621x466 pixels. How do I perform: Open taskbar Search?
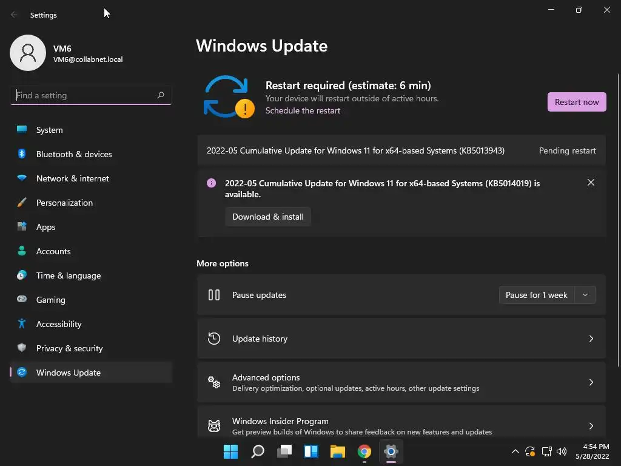(257, 451)
